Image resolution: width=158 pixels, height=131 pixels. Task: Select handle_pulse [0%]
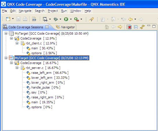pyautogui.click(x=46, y=87)
